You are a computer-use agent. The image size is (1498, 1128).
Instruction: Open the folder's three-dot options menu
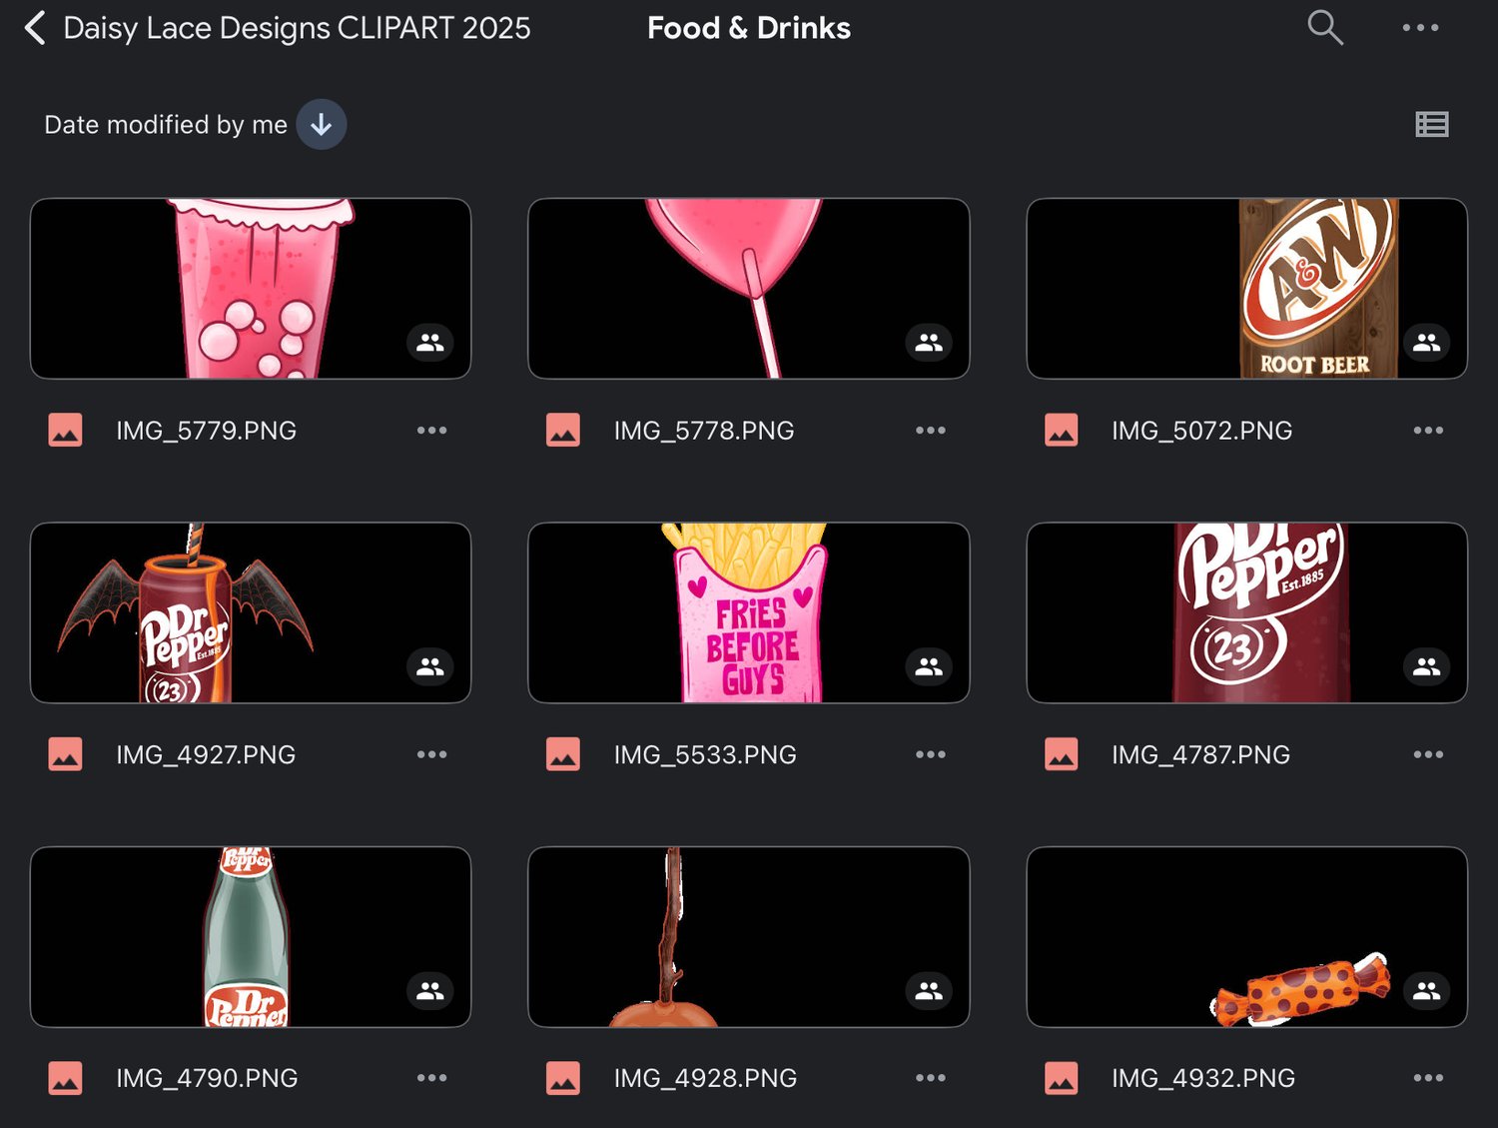coord(1420,28)
